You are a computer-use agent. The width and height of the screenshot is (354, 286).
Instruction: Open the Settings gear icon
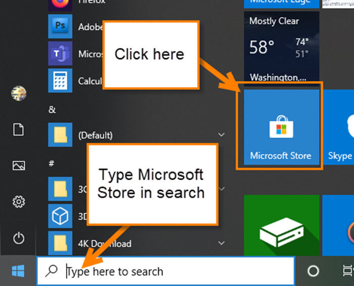tap(19, 202)
